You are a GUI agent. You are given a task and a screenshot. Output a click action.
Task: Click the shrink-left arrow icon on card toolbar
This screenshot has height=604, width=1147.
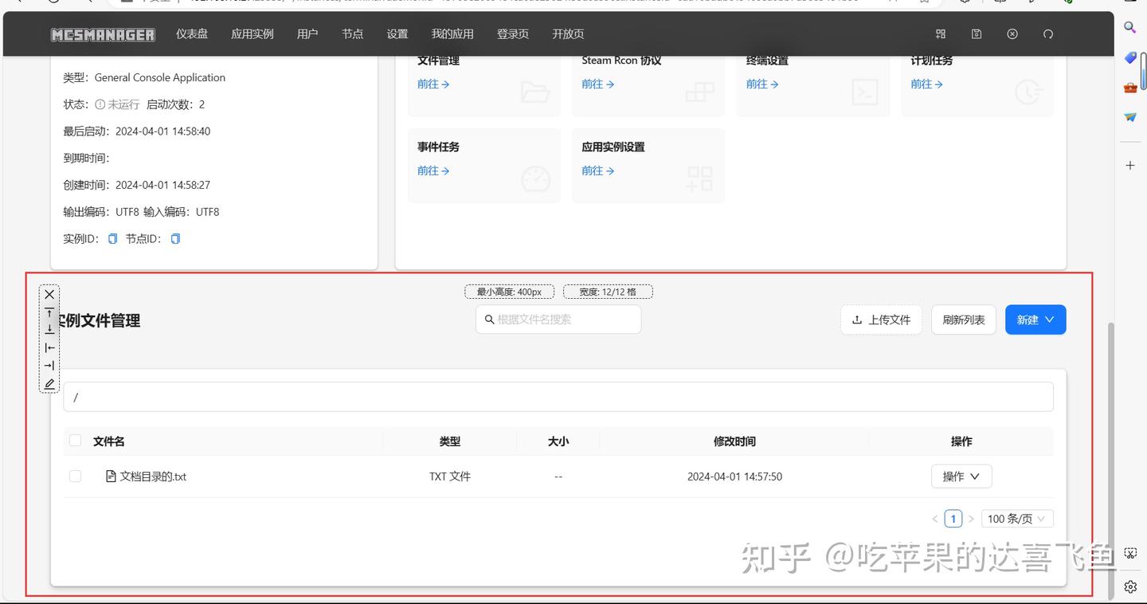pos(49,347)
